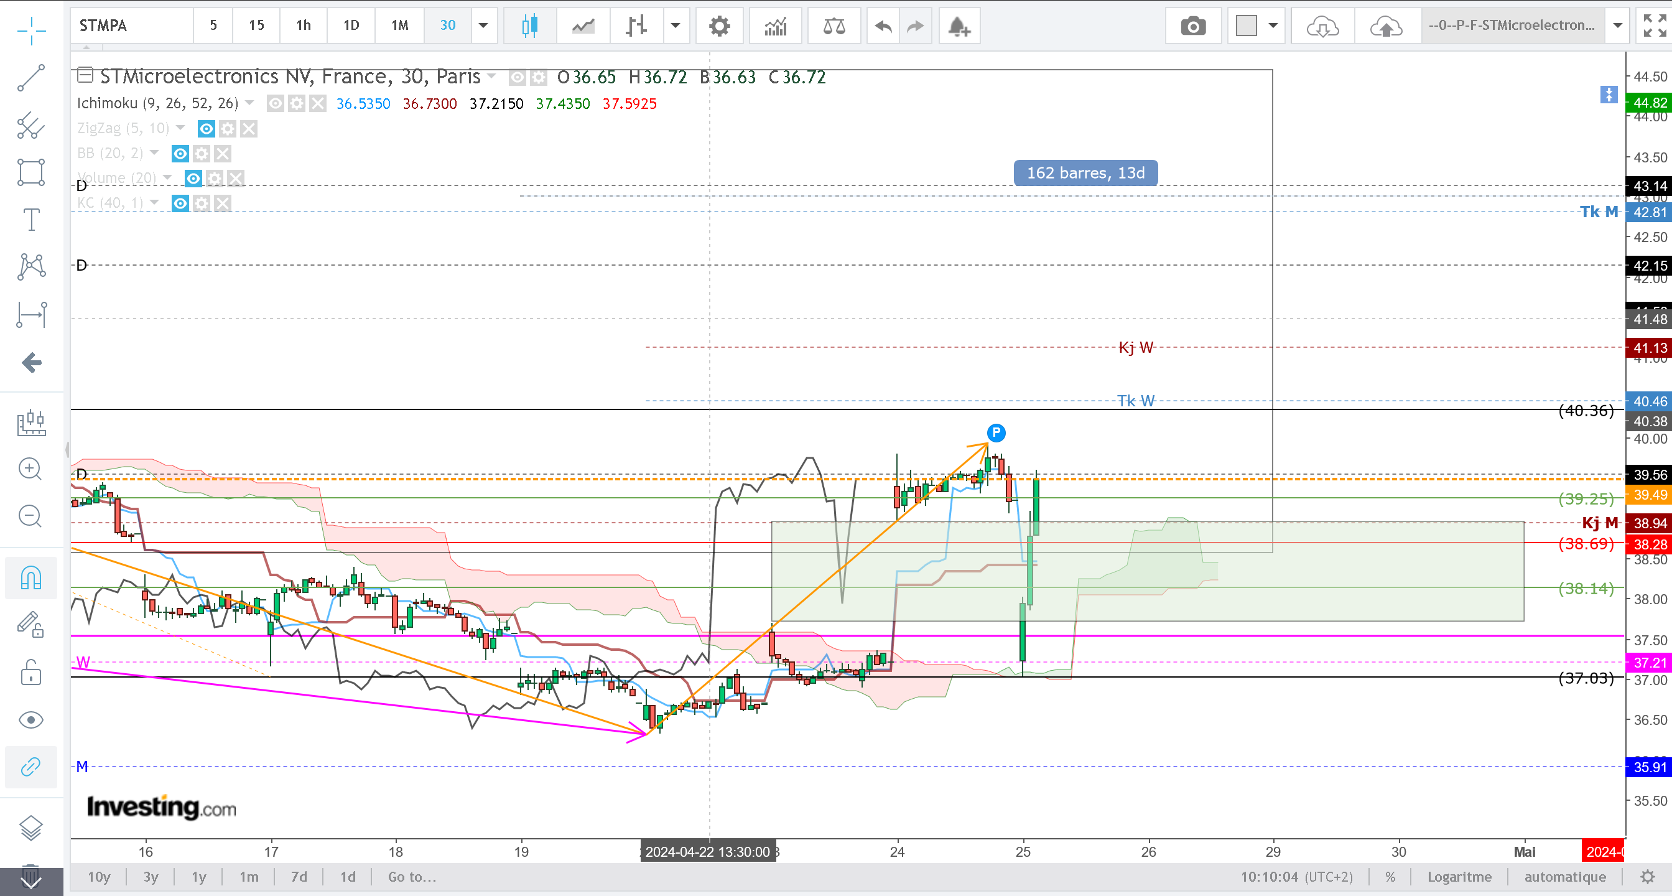Sync drawings using the link icon
Viewport: 1672px width, 896px height.
[31, 767]
